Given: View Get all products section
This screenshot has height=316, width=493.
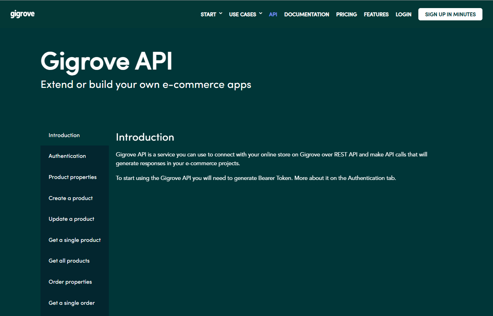Looking at the screenshot, I should [75, 261].
